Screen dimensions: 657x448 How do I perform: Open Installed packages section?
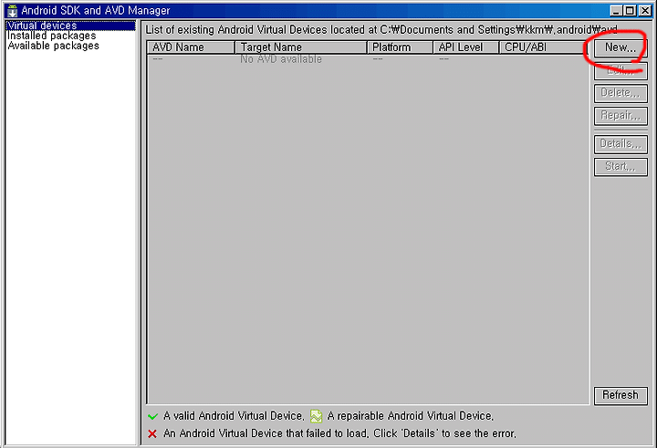pos(51,36)
